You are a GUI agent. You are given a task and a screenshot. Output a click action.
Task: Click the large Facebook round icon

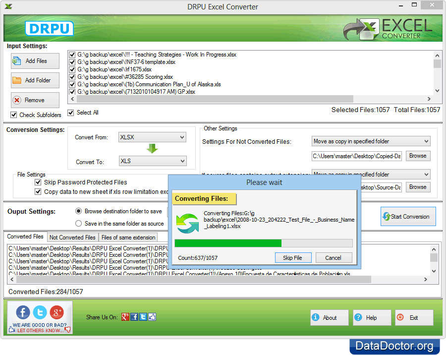coord(23,312)
